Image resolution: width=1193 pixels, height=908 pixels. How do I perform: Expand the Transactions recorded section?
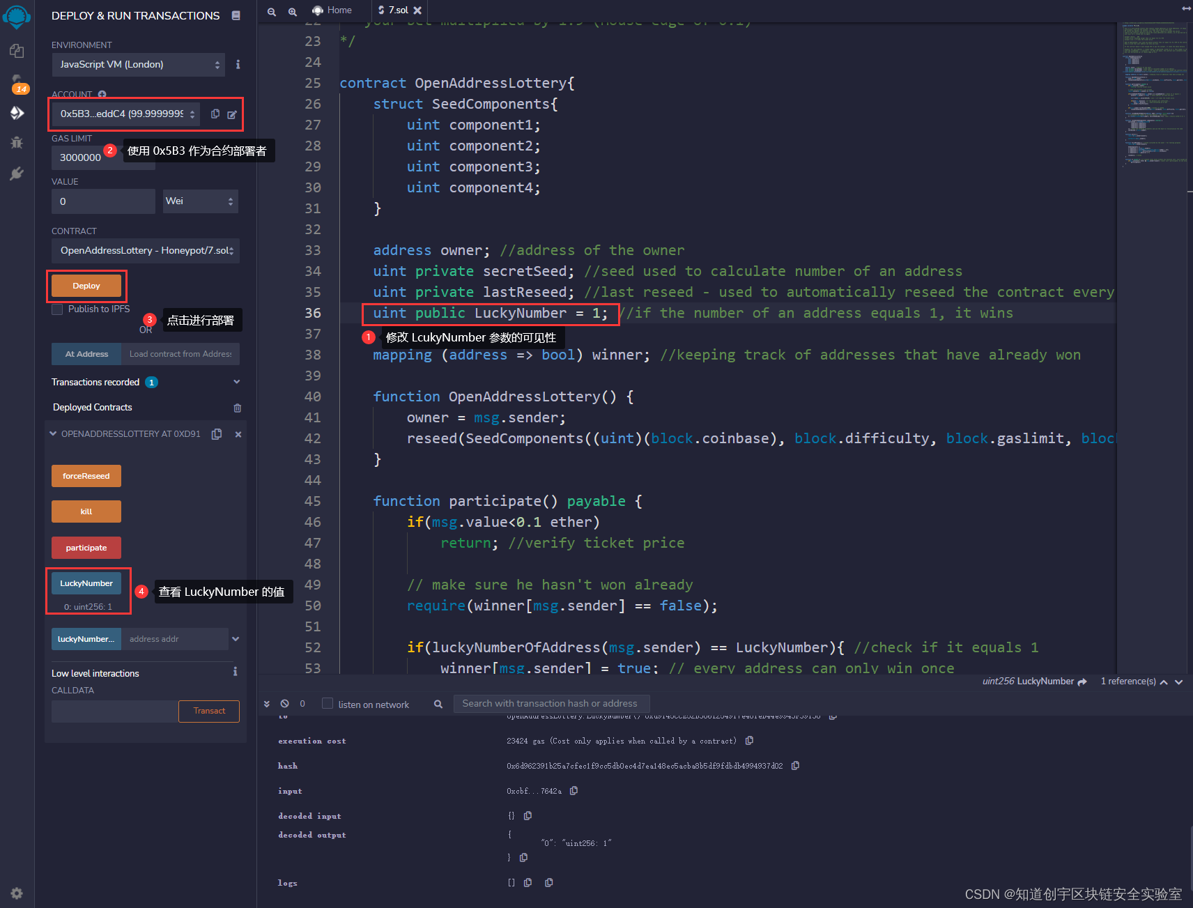click(x=236, y=382)
